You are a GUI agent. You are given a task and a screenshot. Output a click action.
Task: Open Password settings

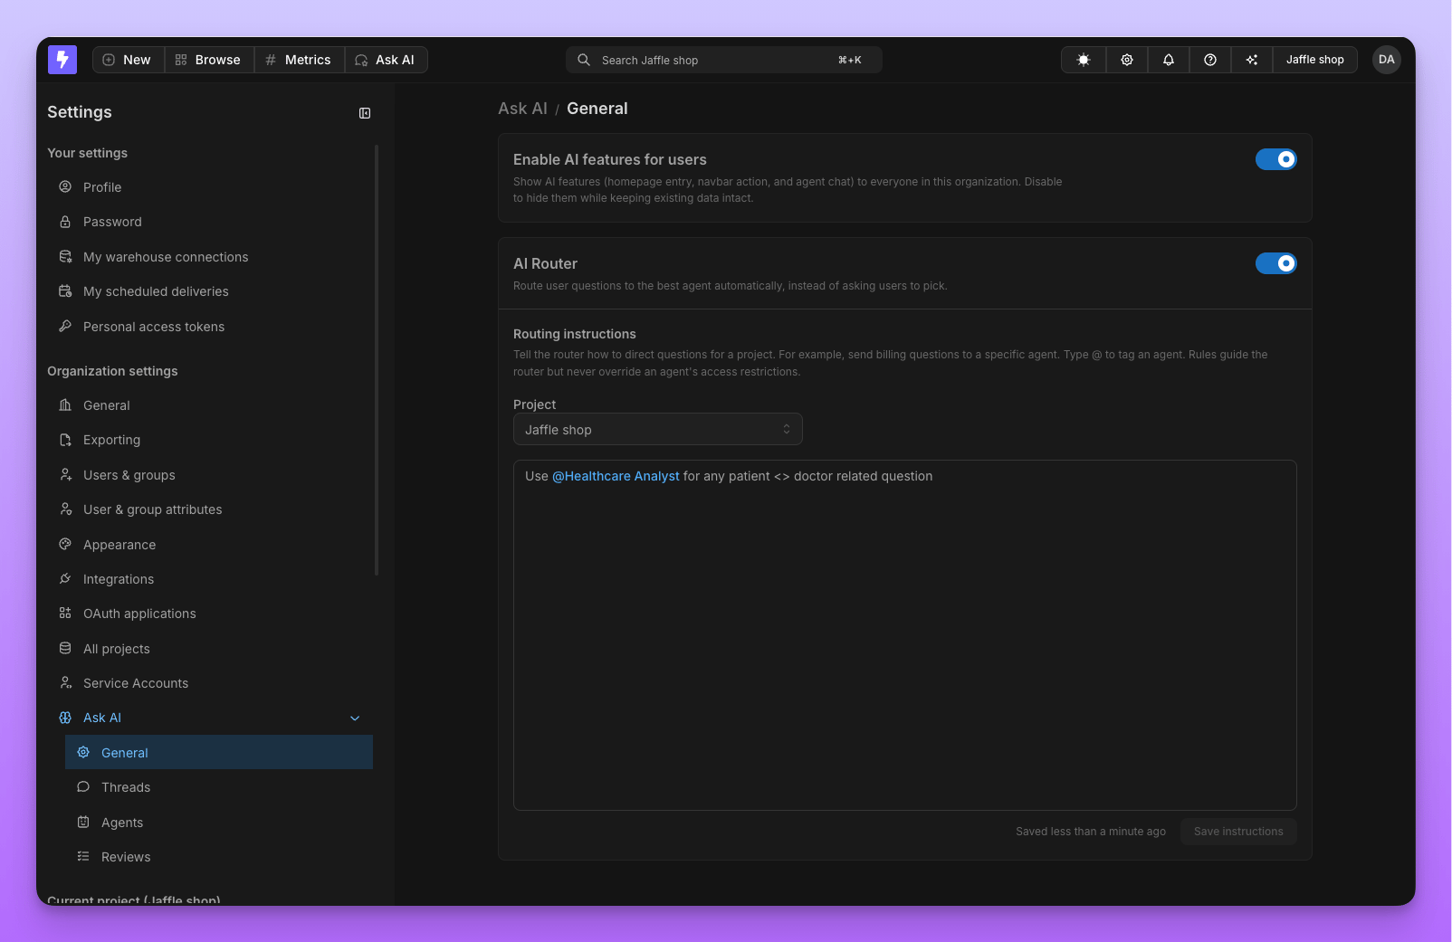[210, 222]
